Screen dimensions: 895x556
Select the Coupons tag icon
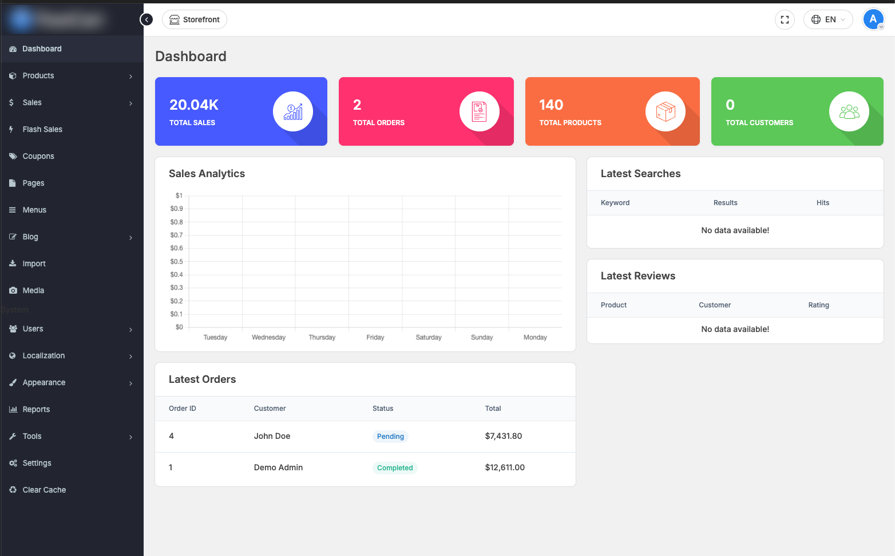[12, 156]
